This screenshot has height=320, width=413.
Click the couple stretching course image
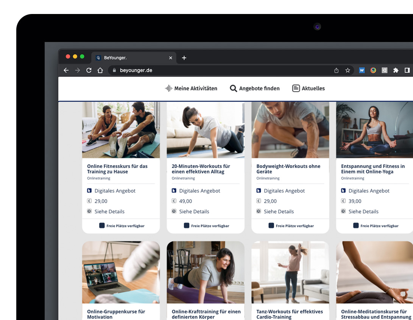click(121, 130)
